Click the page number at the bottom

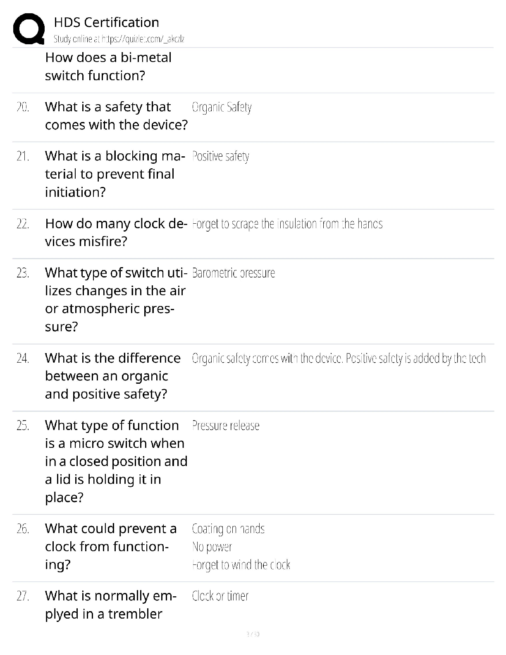tap(253, 634)
